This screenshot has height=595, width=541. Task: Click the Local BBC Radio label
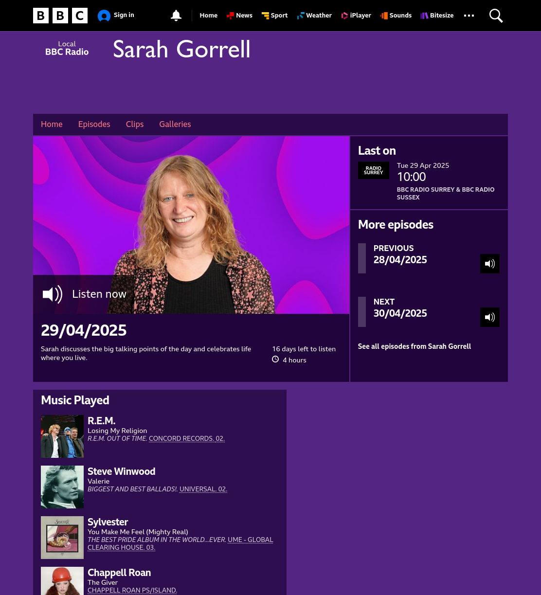point(67,48)
